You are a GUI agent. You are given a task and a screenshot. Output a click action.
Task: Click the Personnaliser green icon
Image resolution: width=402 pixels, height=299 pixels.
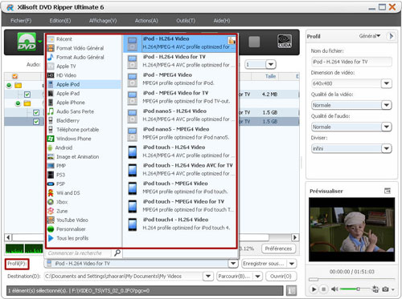click(51, 229)
